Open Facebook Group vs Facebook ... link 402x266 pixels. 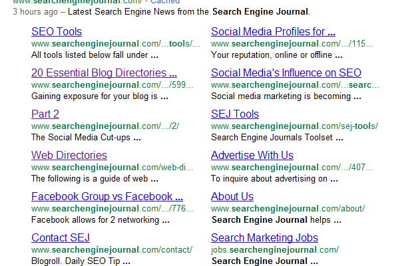pos(107,197)
